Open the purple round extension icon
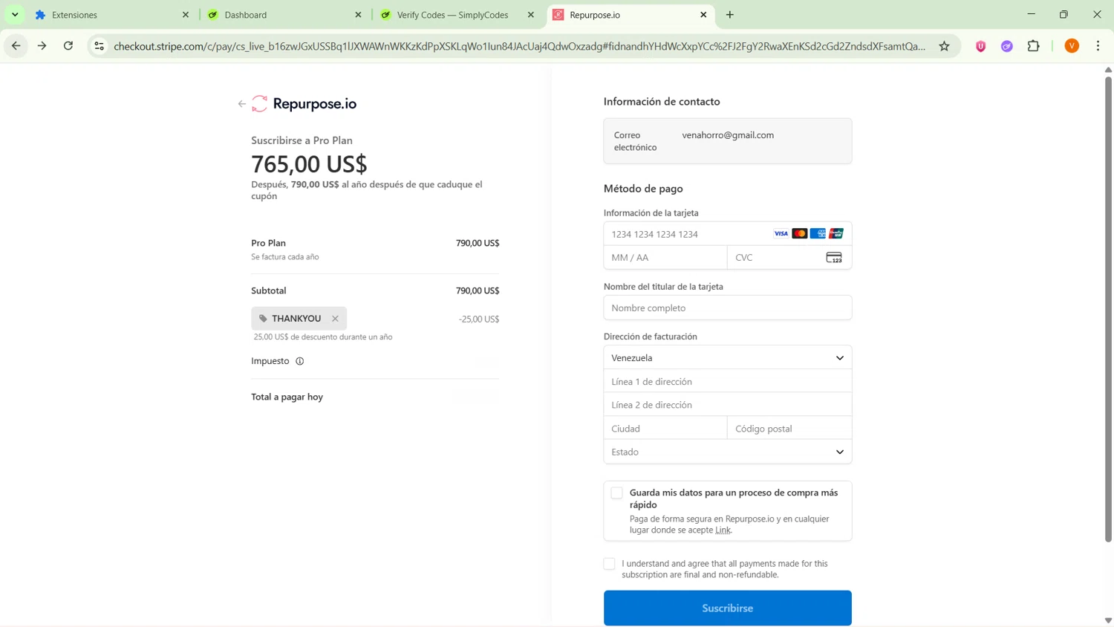The image size is (1114, 627). click(x=1006, y=46)
